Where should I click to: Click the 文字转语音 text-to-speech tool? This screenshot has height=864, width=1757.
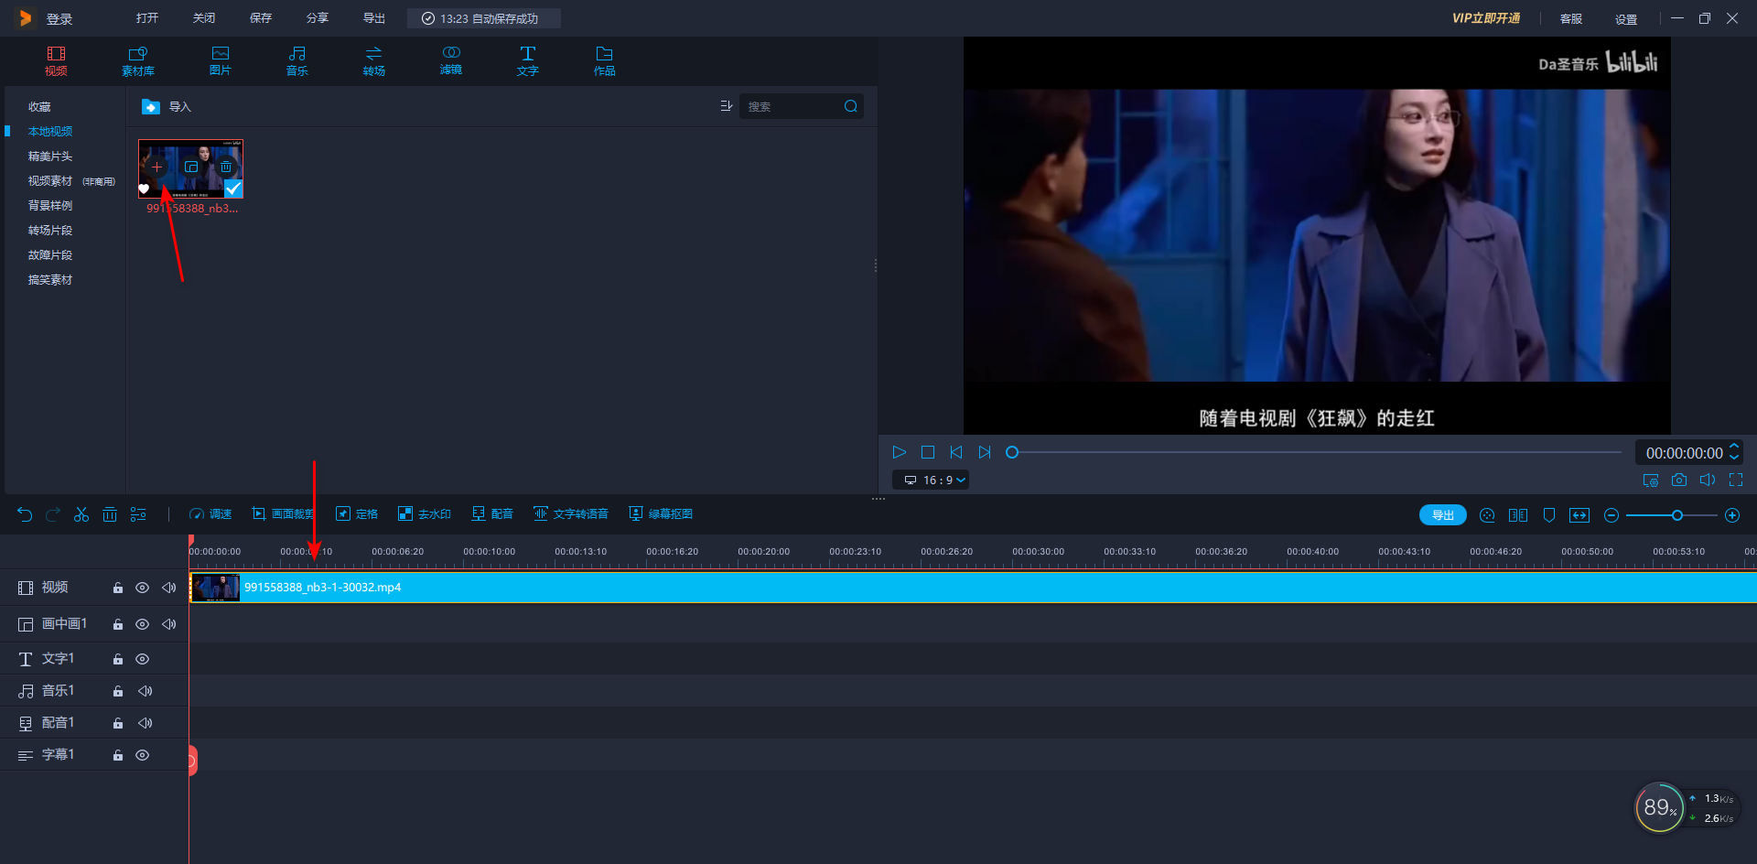click(x=571, y=514)
